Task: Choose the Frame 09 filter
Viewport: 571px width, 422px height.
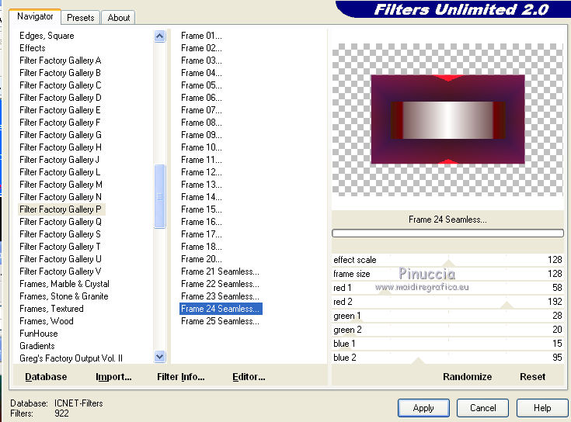Action: 201,135
